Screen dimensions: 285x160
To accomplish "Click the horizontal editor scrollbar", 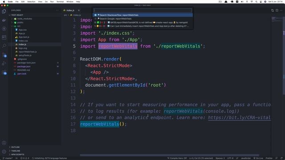I will [169, 155].
